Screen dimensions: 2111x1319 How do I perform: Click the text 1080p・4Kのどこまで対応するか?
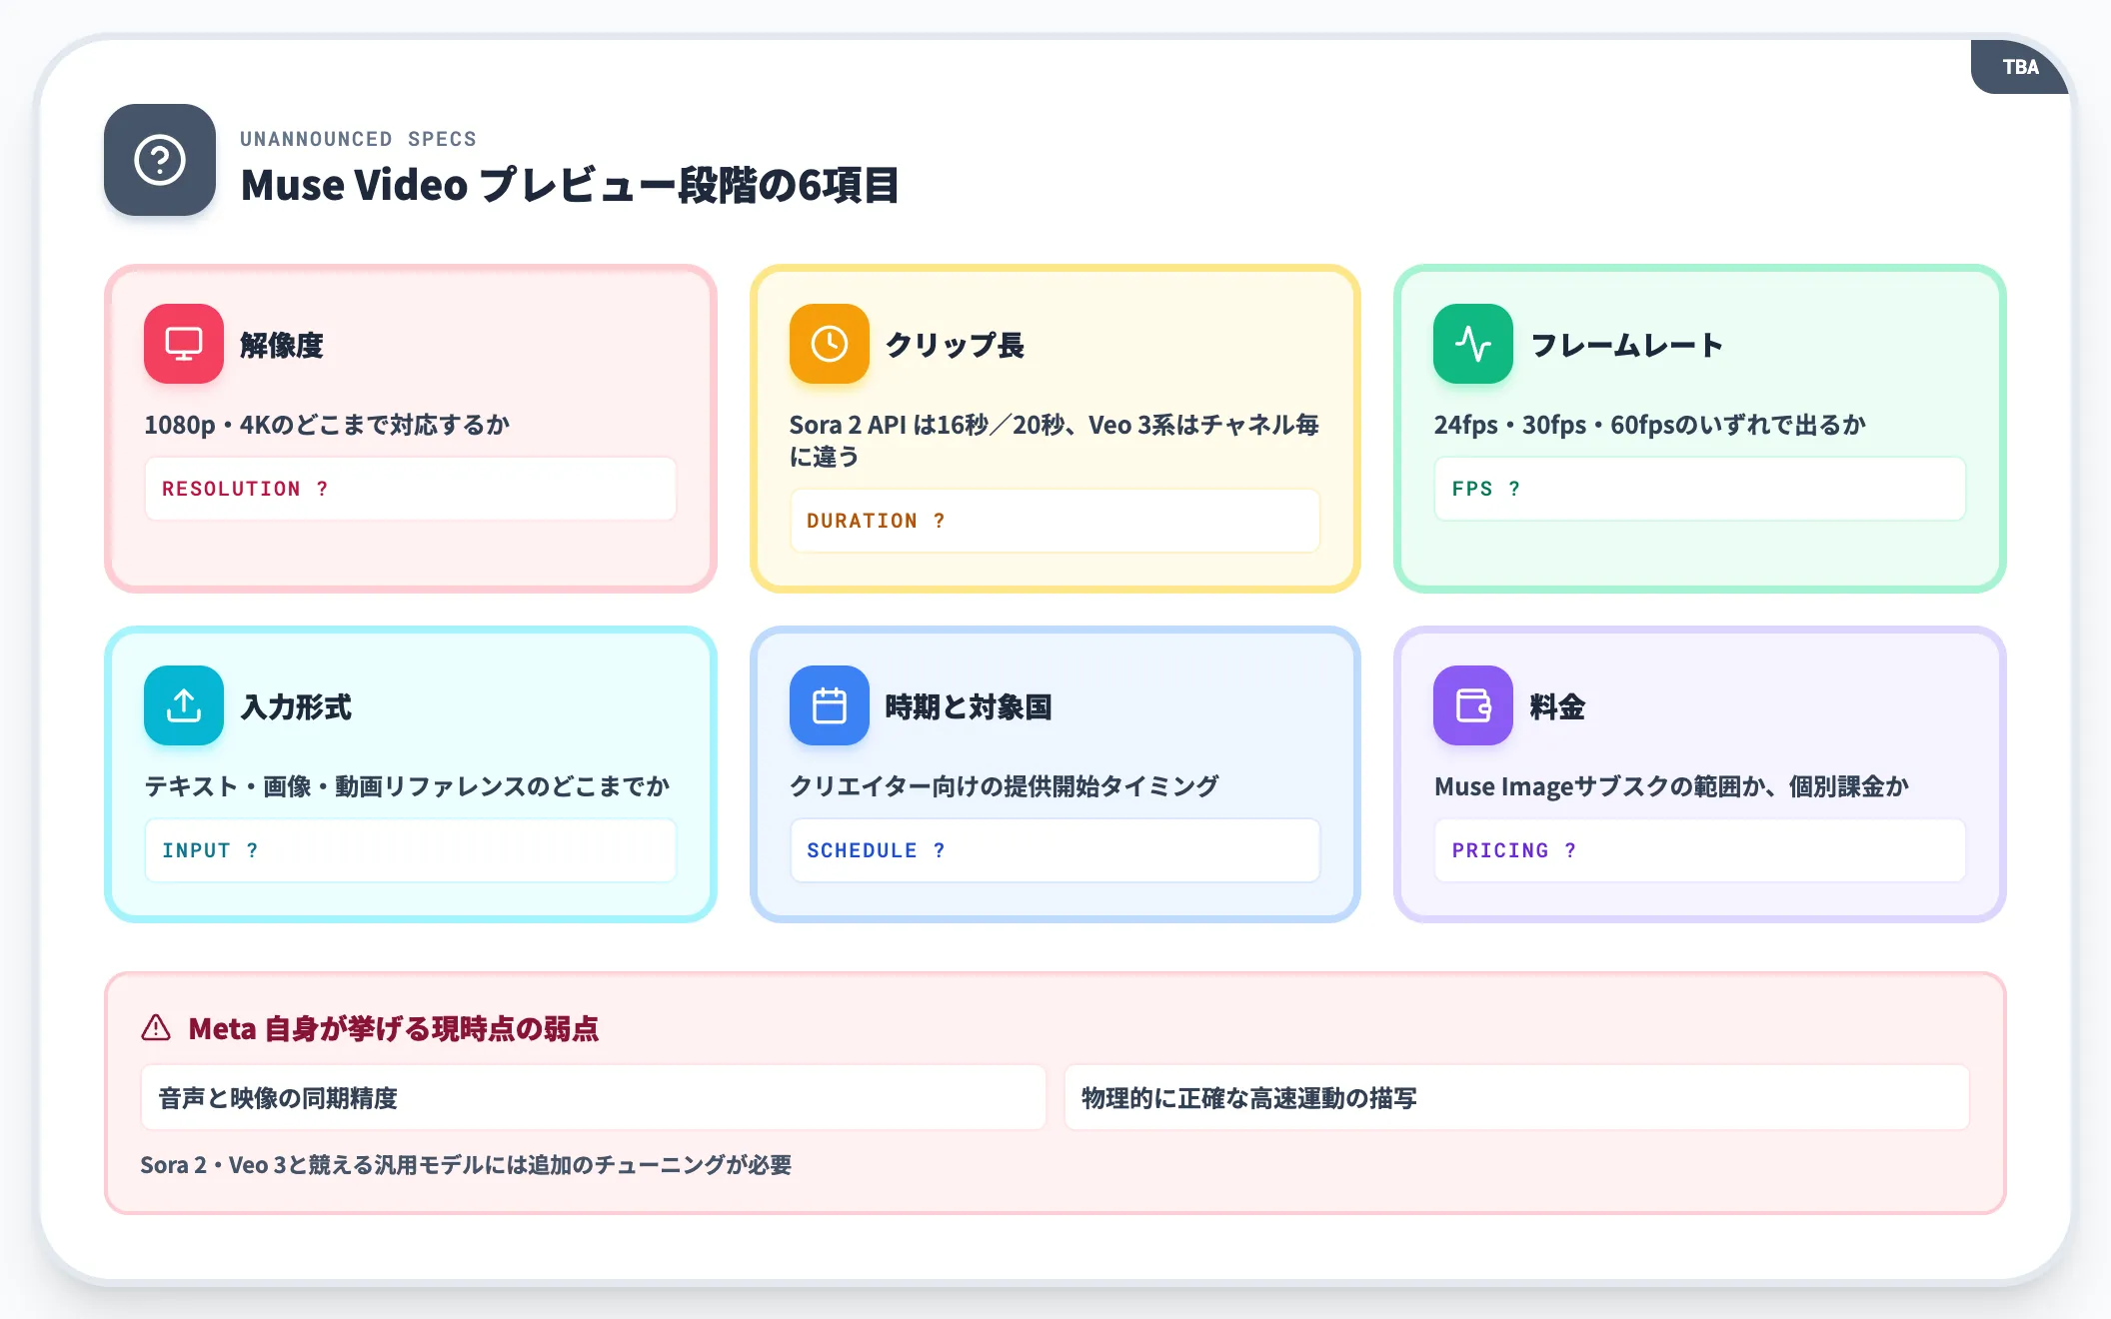click(327, 425)
